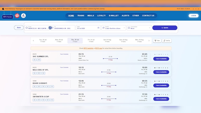
Task: Open the date calendar icon
Action: (99, 28)
